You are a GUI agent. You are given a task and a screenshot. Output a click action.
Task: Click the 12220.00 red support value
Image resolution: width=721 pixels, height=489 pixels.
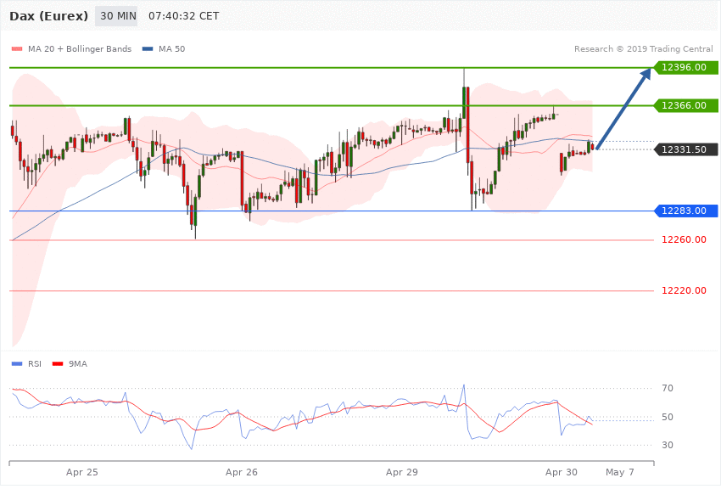coord(684,290)
